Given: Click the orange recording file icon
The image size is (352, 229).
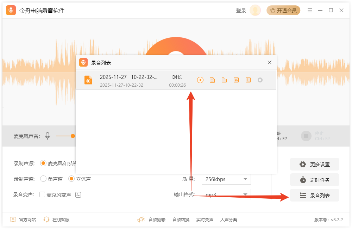Looking at the screenshot, I should pyautogui.click(x=88, y=80).
